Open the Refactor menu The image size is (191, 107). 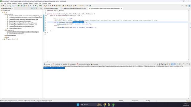click(14, 3)
